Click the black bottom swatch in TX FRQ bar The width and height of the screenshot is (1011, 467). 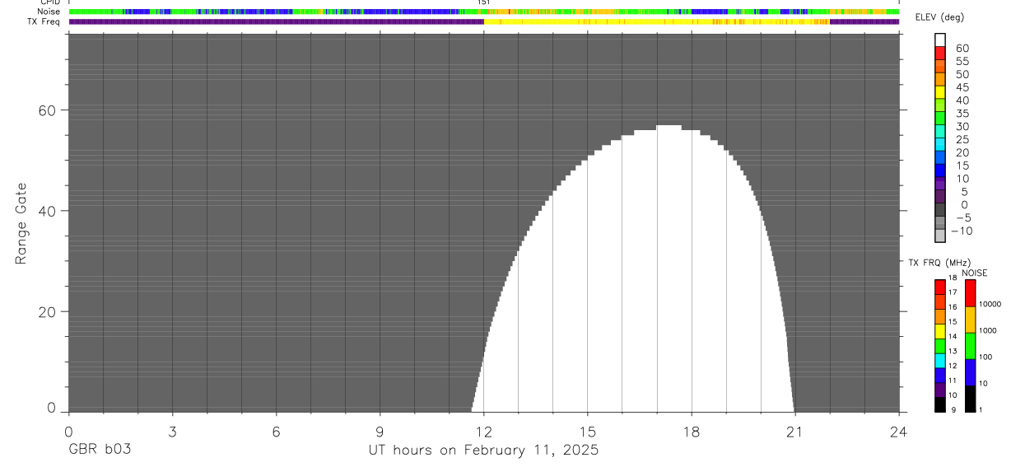point(940,404)
